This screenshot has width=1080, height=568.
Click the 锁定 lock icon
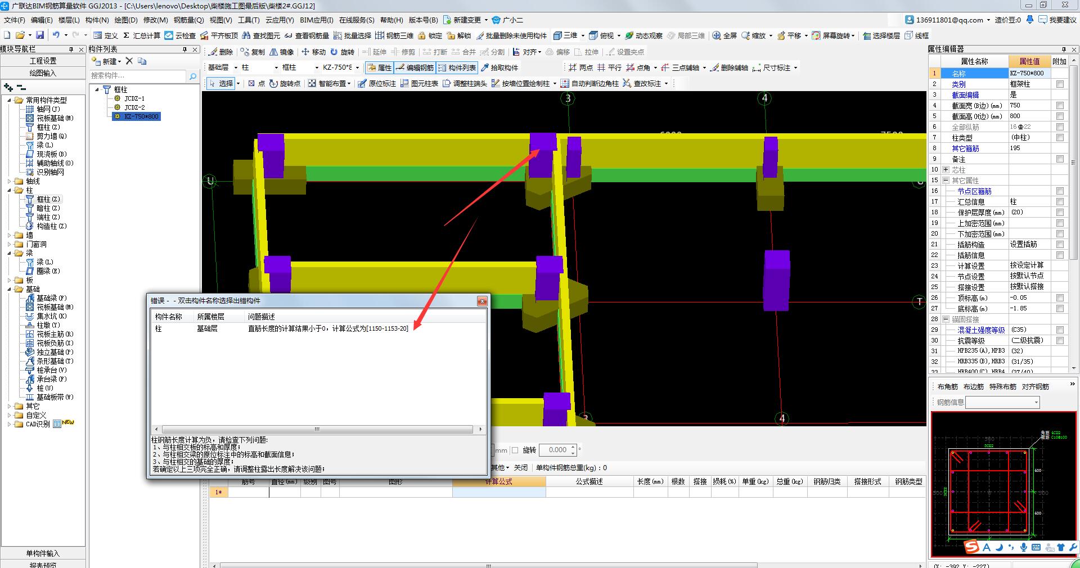430,35
